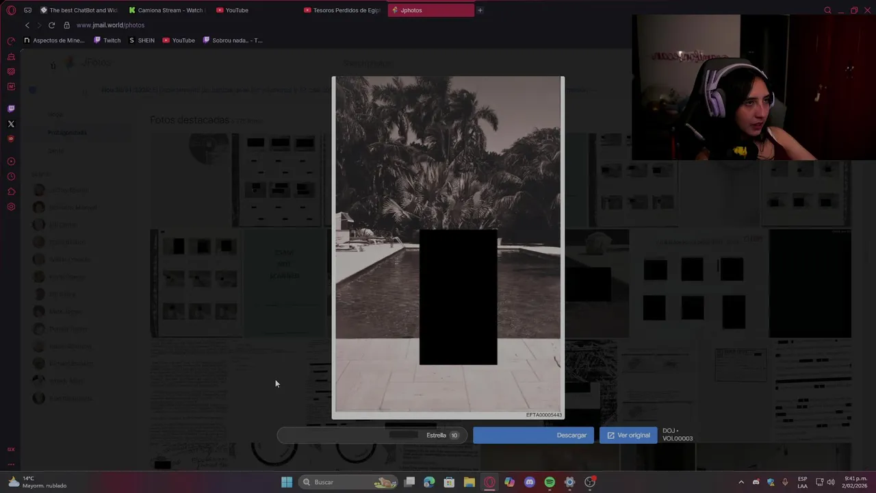This screenshot has height=493, width=876.
Task: Open Copilot from the taskbar
Action: [509, 482]
